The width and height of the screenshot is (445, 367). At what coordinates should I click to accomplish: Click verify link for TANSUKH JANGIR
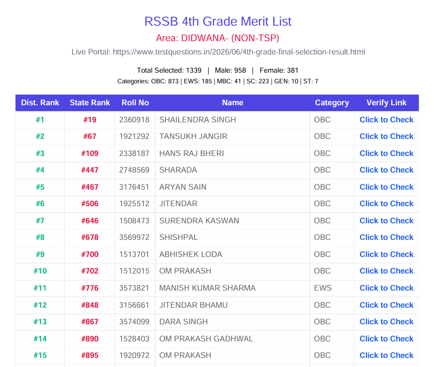[x=386, y=136]
